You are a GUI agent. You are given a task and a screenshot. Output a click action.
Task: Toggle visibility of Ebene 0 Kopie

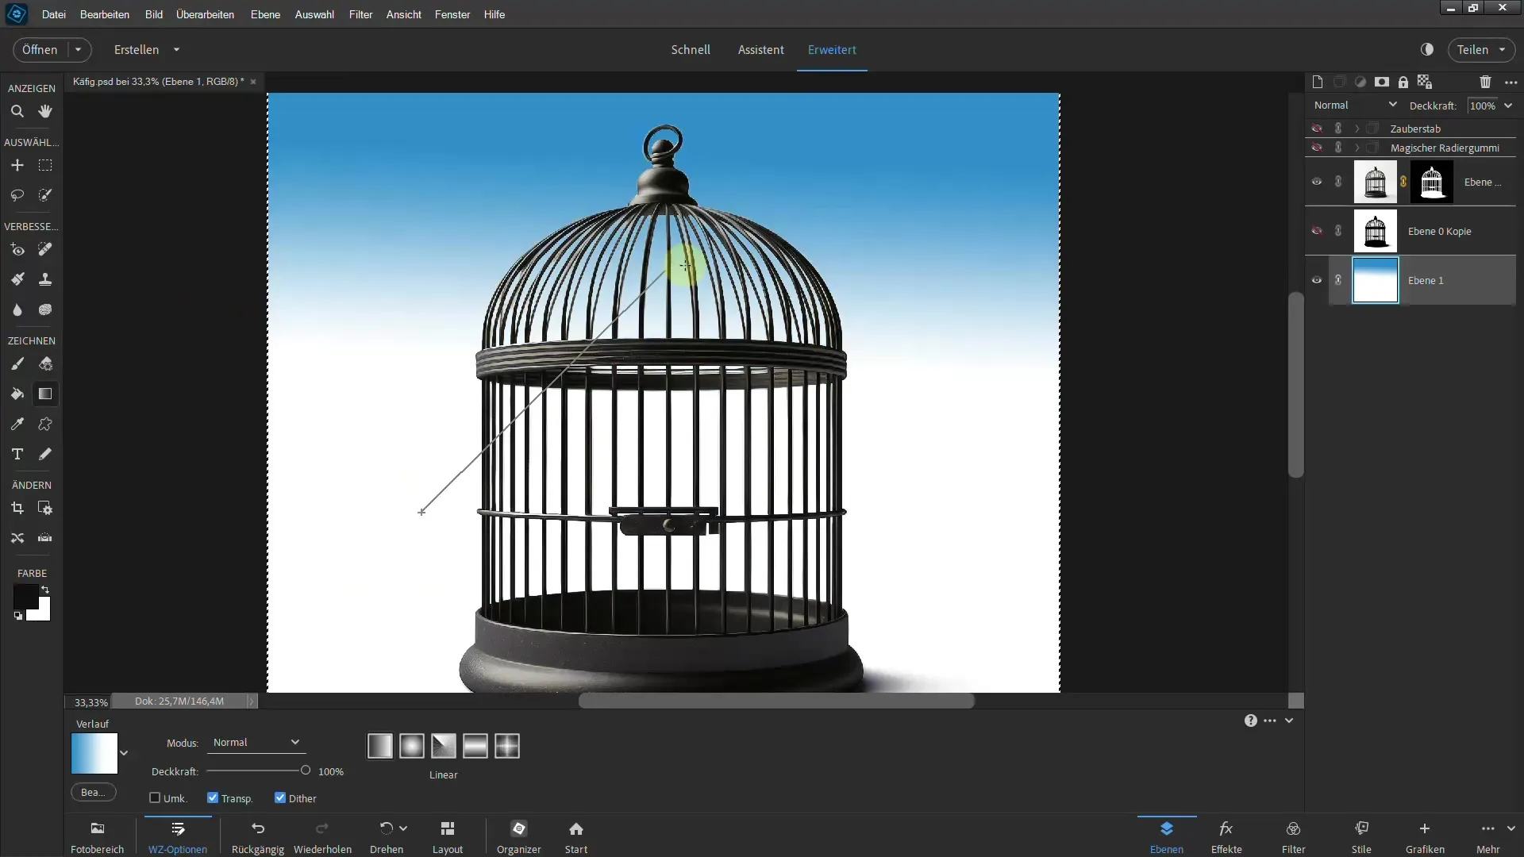(1317, 231)
